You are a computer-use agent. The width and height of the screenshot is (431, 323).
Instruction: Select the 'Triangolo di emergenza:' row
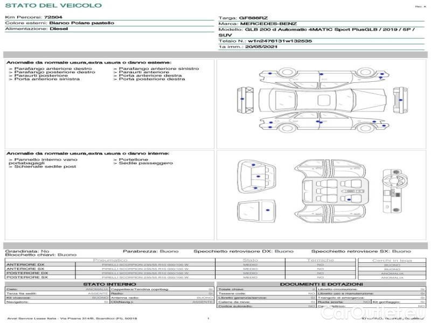pos(371,298)
